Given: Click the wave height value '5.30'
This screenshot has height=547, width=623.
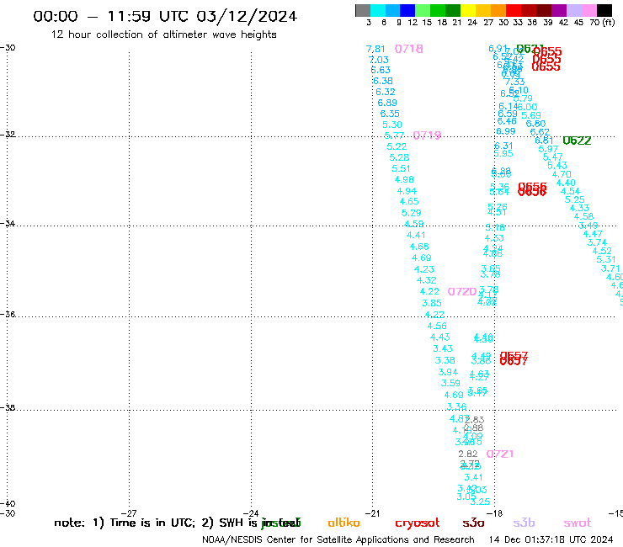Looking at the screenshot, I should click(x=392, y=125).
